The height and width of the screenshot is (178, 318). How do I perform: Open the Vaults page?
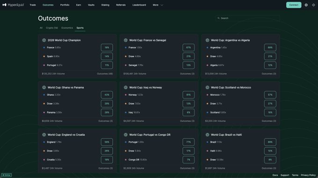pyautogui.click(x=91, y=5)
